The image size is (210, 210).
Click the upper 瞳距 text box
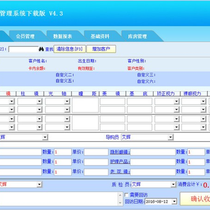point(85,105)
